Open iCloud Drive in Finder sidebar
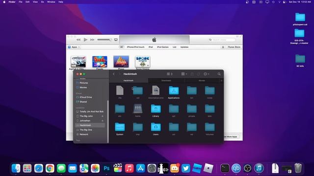Viewport: 314px width, 176px height. tap(86, 97)
